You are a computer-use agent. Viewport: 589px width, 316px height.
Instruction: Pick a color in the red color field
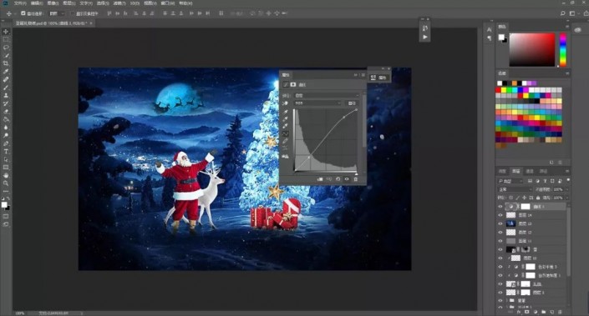532,50
